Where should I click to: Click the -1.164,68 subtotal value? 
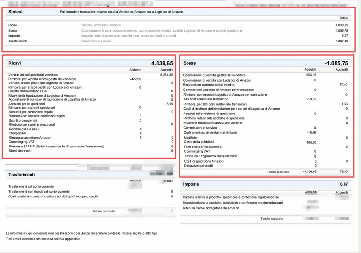310,171
